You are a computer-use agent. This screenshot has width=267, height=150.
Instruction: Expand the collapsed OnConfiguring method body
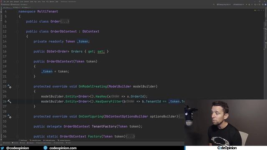pyautogui.click(x=181, y=117)
